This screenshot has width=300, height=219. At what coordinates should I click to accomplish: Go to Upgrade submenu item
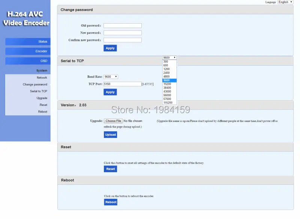click(42, 98)
